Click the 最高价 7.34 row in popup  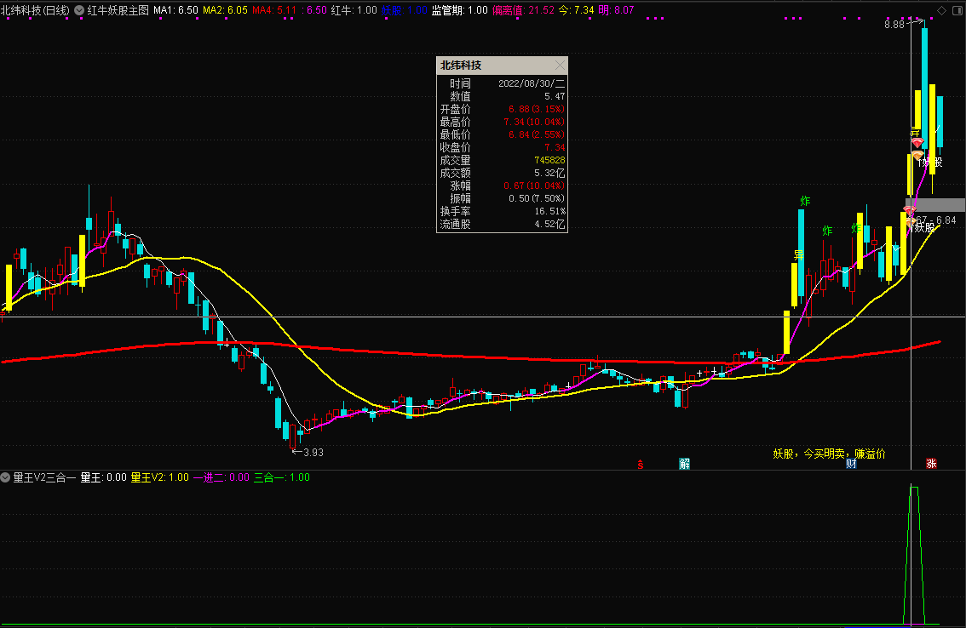[x=502, y=122]
